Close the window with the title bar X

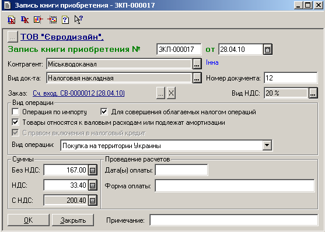click(x=318, y=5)
